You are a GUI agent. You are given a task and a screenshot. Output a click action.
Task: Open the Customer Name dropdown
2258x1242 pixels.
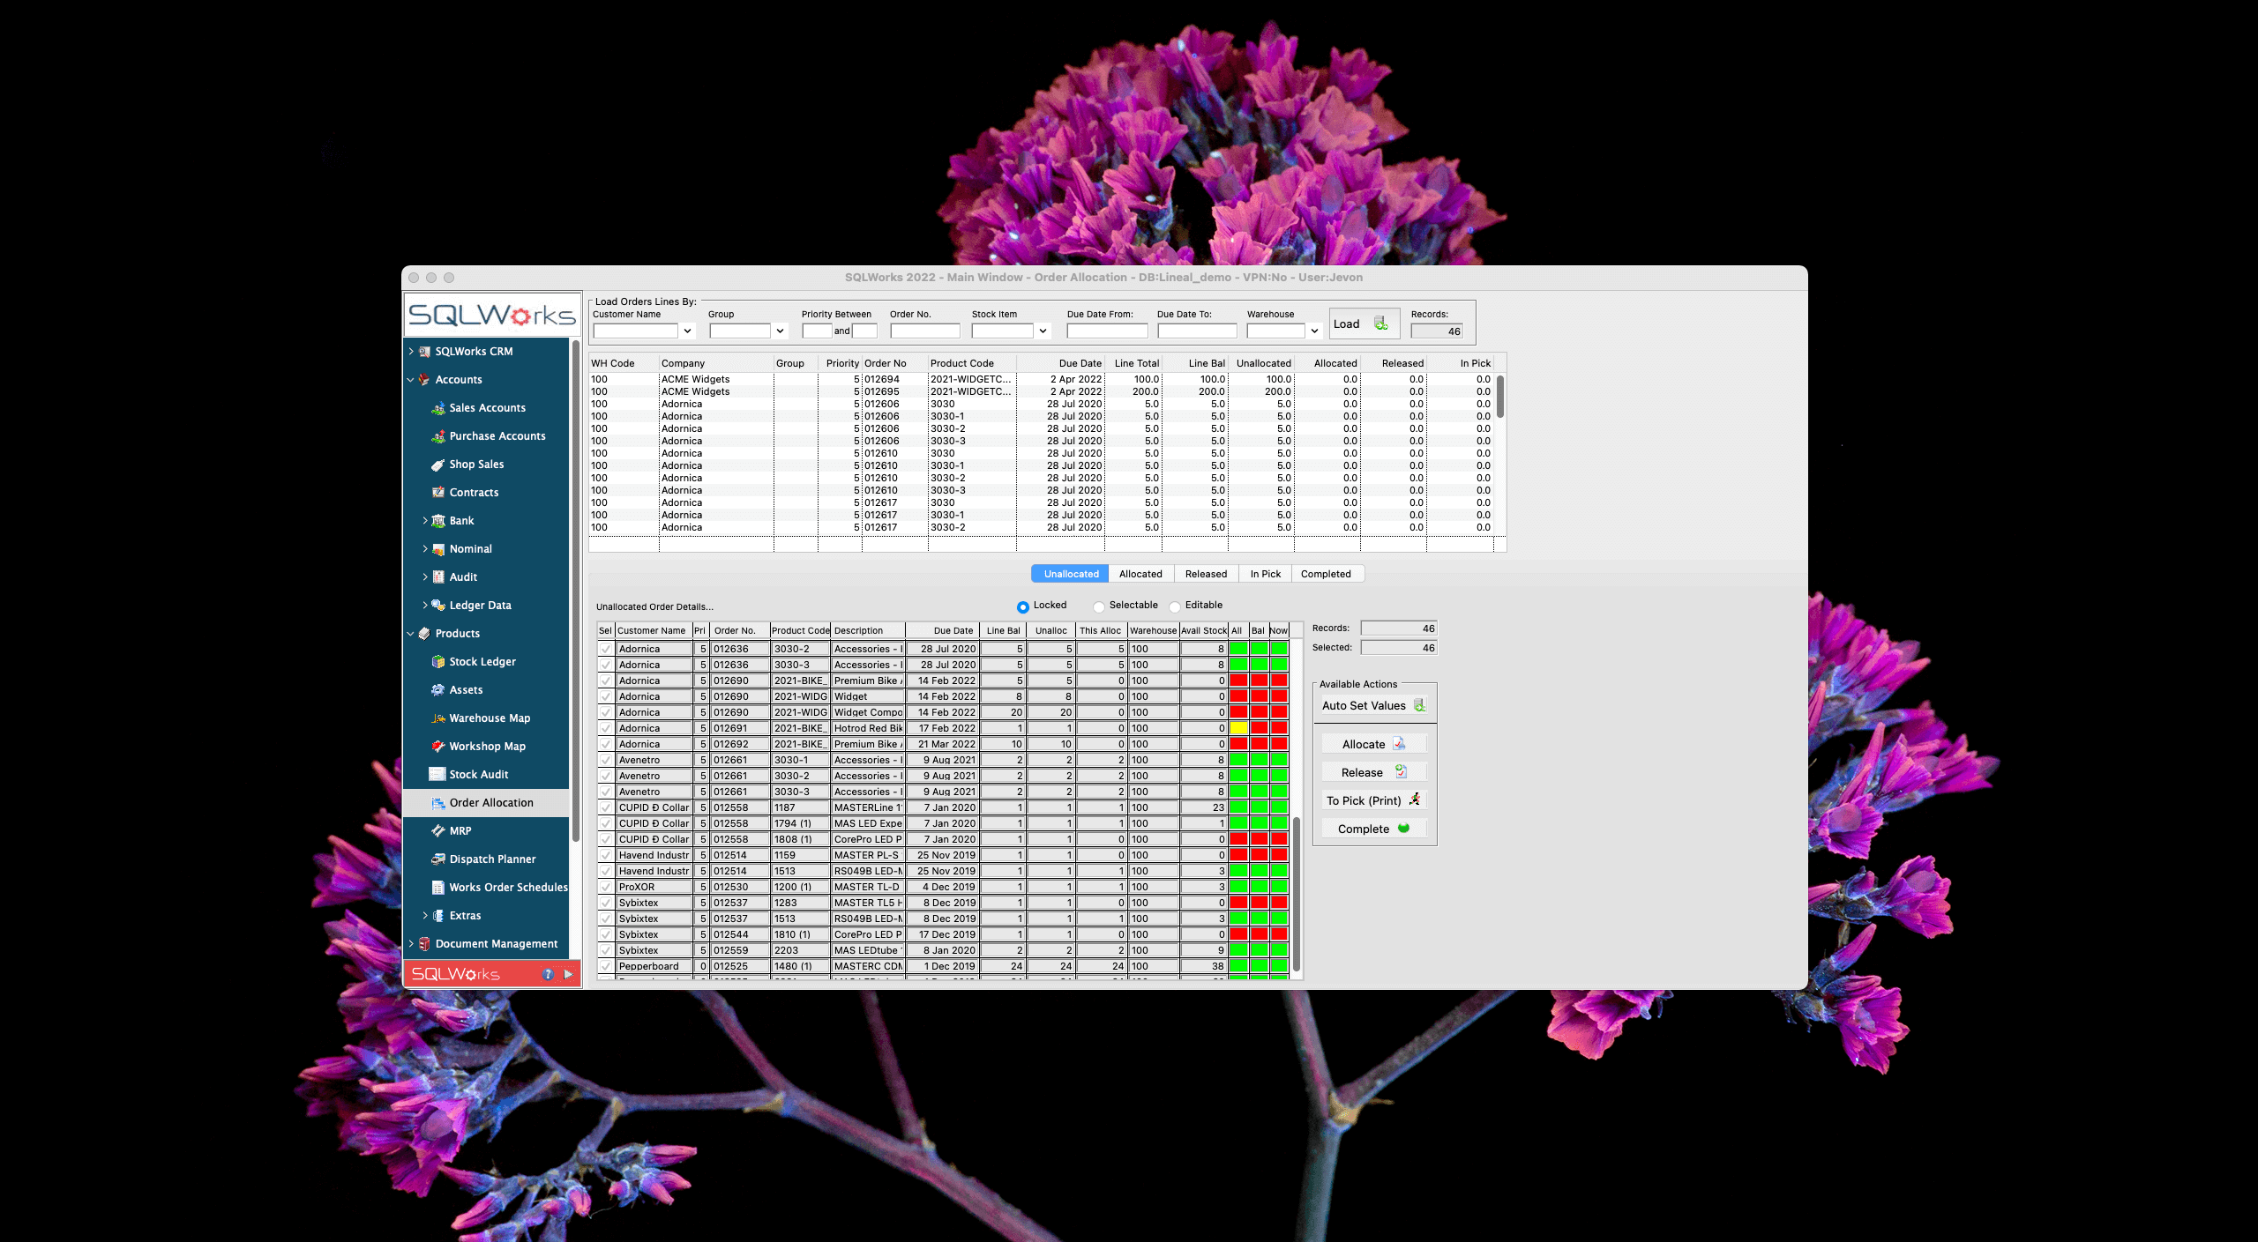click(687, 331)
